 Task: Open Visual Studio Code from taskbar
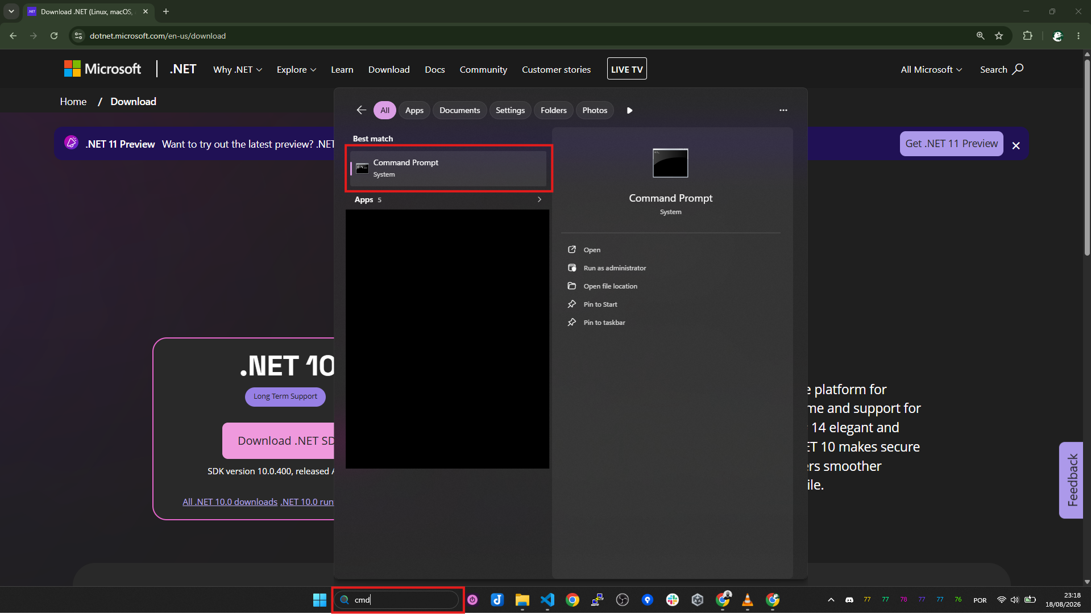pos(547,600)
